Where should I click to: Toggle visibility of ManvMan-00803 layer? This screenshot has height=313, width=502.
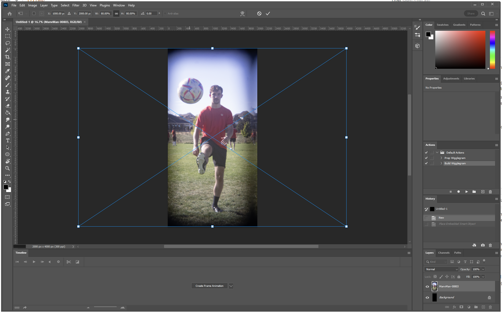(427, 287)
